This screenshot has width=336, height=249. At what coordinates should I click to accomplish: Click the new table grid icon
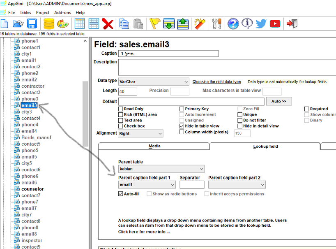pyautogui.click(x=80, y=23)
